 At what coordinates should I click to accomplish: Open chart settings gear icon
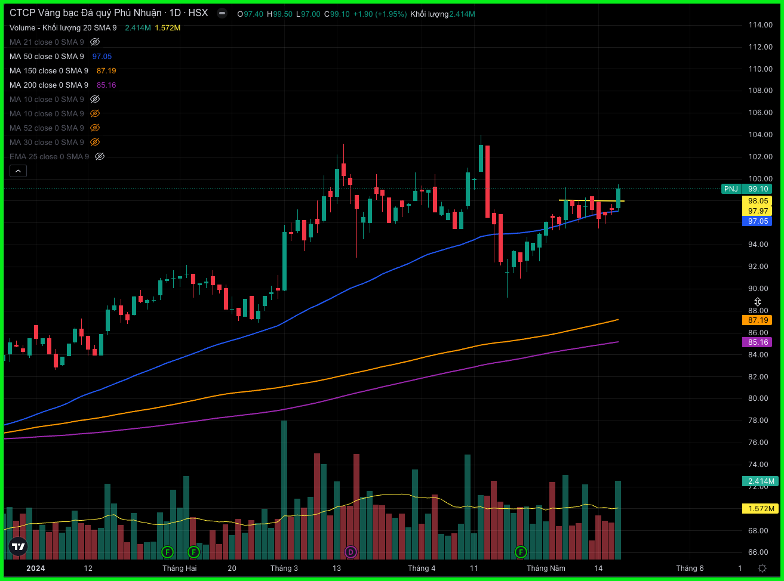point(762,568)
